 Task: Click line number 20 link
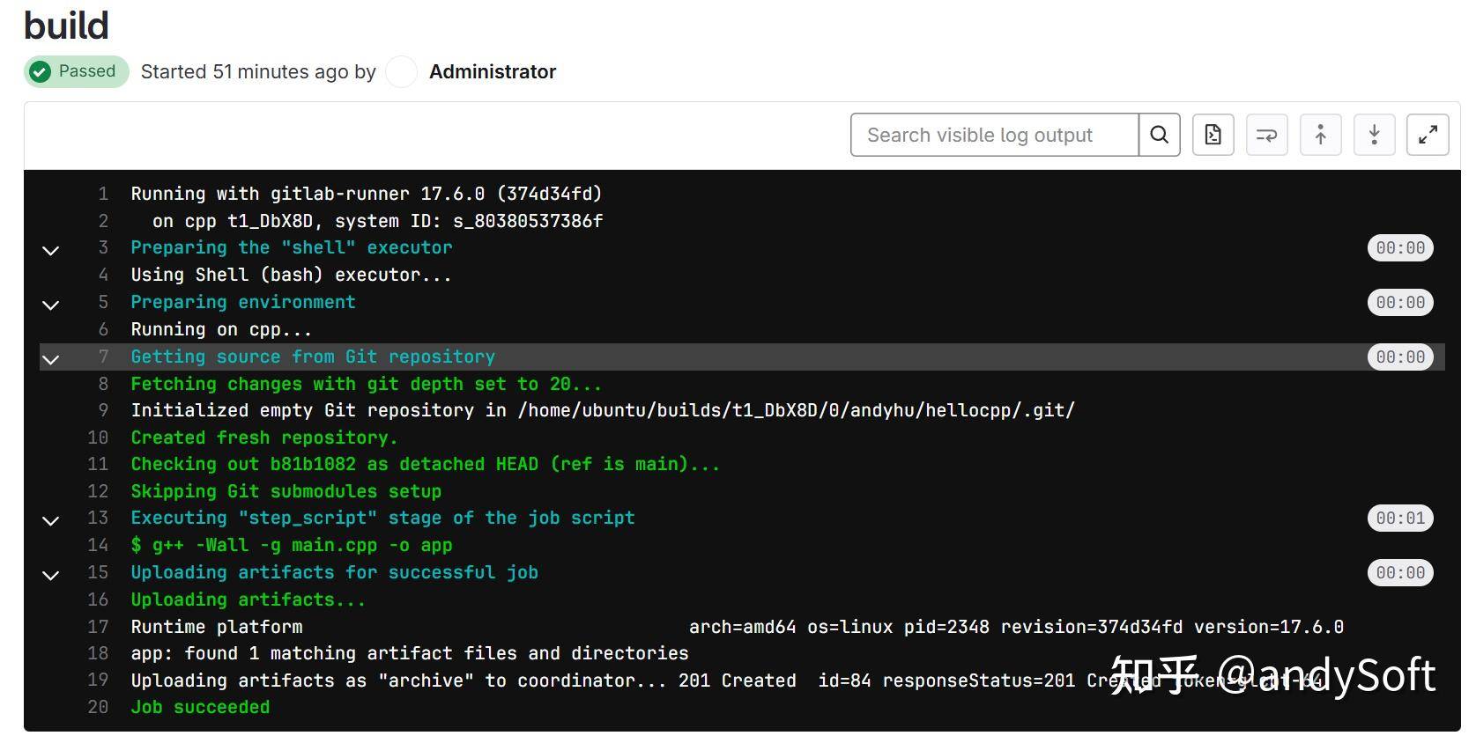[x=98, y=707]
